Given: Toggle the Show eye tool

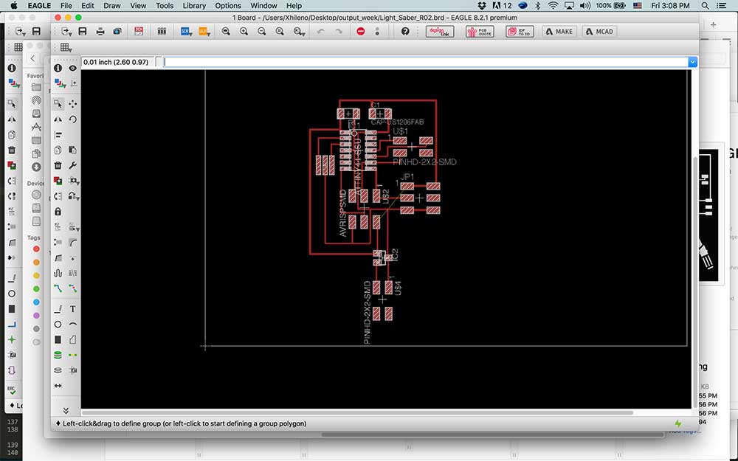Looking at the screenshot, I should [73, 68].
